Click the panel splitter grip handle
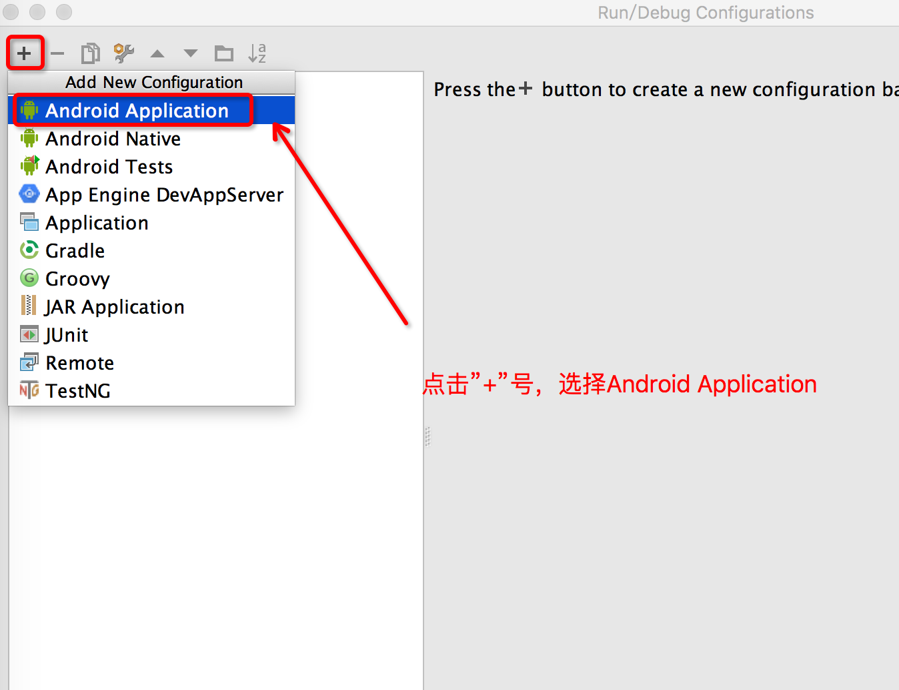Screen dimensions: 899x690 [x=427, y=436]
